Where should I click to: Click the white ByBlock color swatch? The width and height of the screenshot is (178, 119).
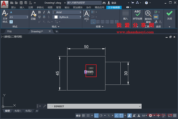[x=56, y=17]
